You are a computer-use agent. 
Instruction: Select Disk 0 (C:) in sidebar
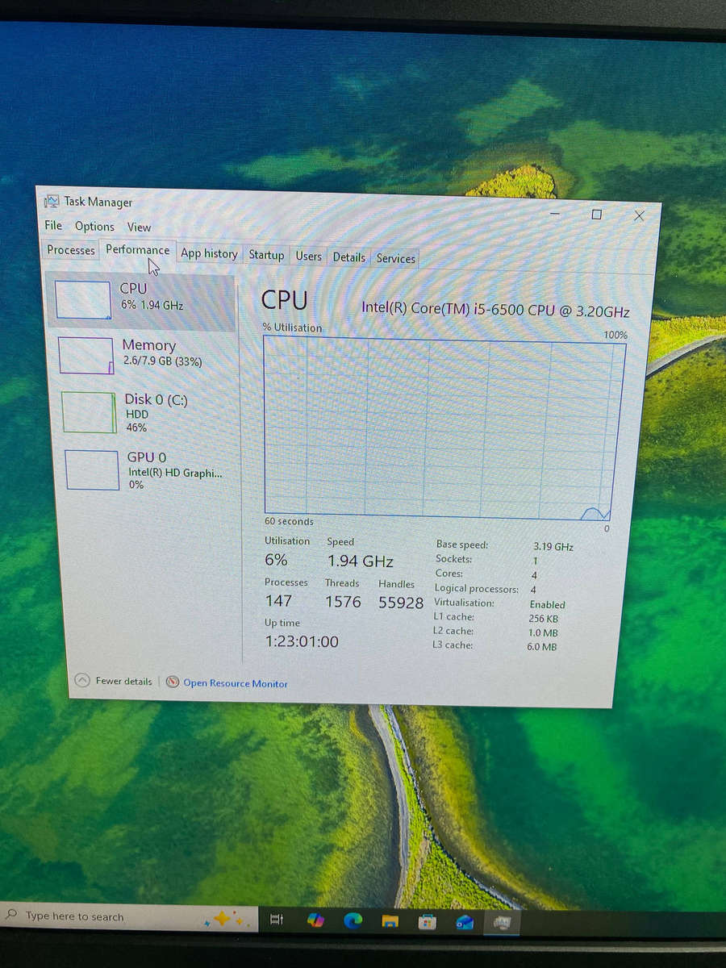click(x=144, y=412)
